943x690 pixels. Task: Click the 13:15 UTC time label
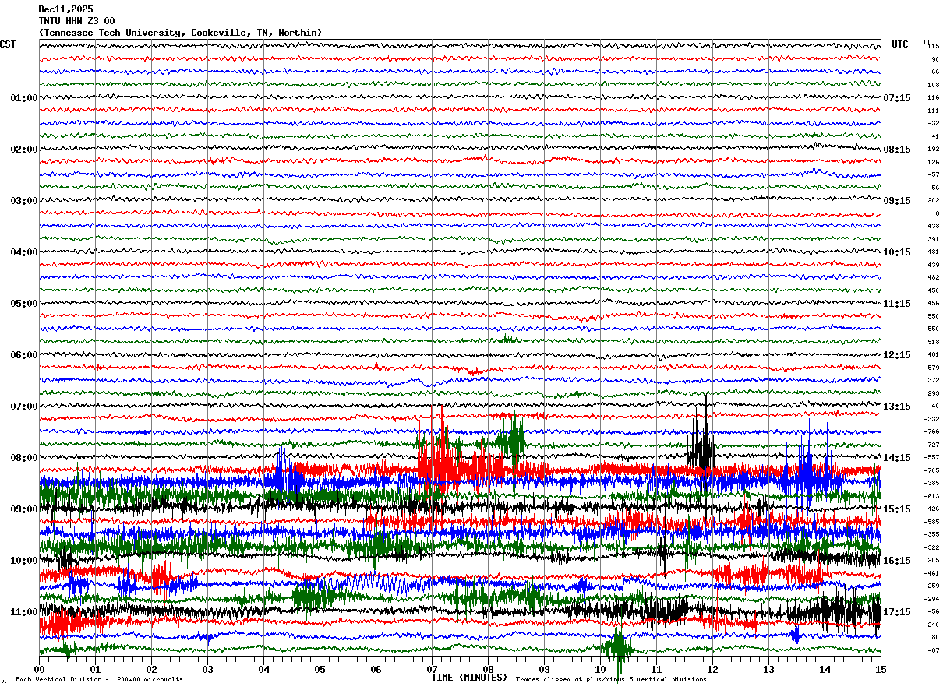click(897, 407)
